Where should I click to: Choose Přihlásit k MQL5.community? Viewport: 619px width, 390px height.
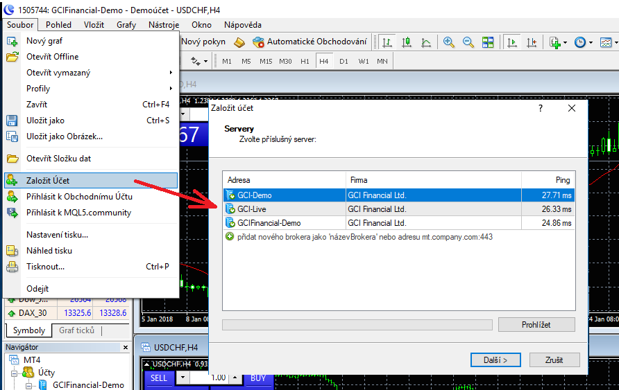click(x=91, y=213)
